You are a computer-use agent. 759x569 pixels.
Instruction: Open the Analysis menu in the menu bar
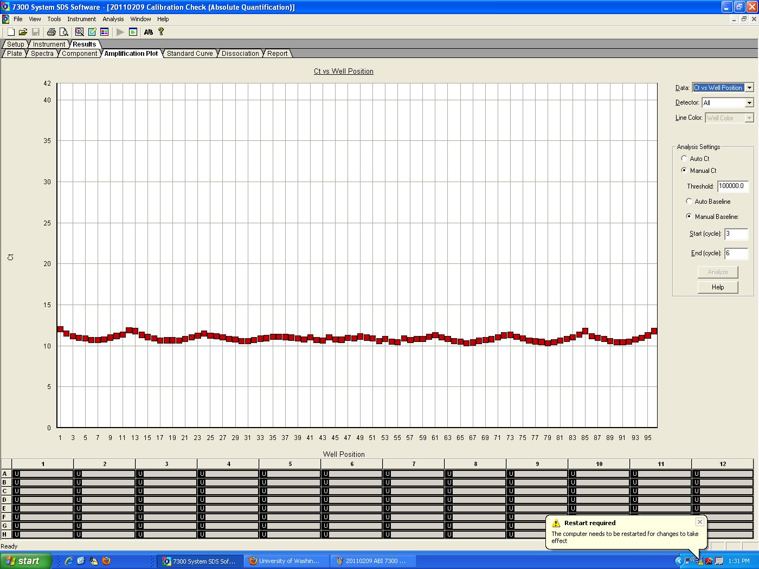[113, 19]
